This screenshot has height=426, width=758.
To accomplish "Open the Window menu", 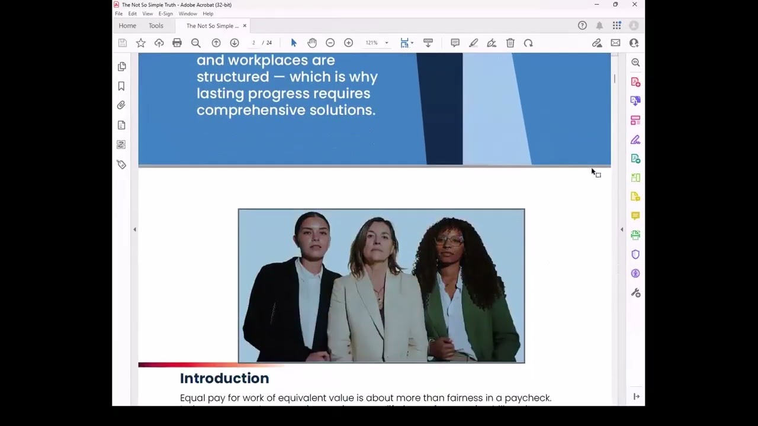I will [x=188, y=14].
